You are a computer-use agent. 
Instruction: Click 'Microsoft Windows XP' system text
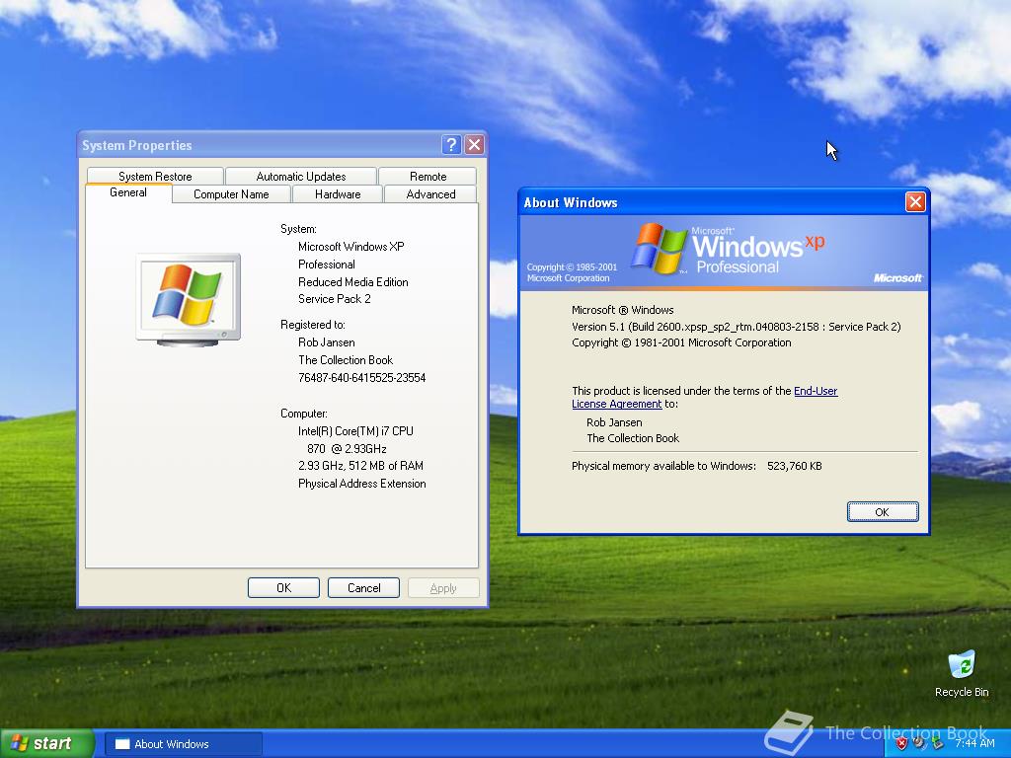[x=350, y=246]
